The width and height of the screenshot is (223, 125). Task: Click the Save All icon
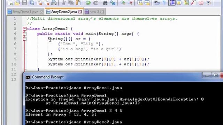point(32,2)
